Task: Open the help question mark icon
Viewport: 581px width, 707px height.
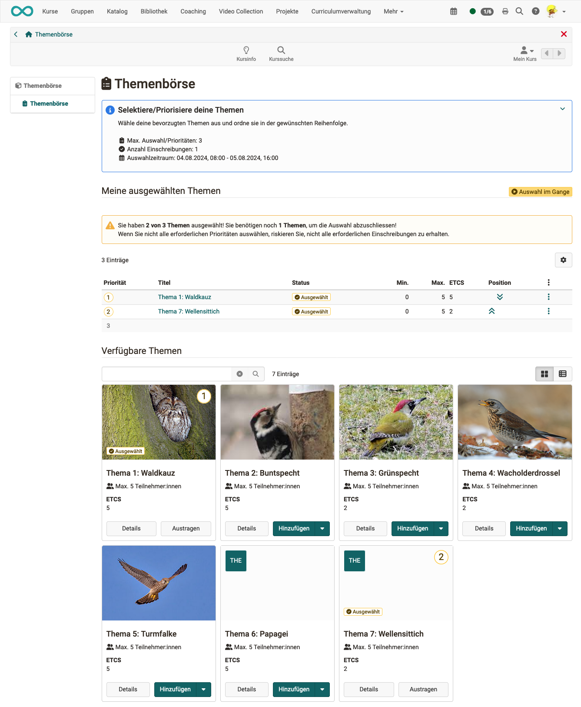Action: coord(535,11)
